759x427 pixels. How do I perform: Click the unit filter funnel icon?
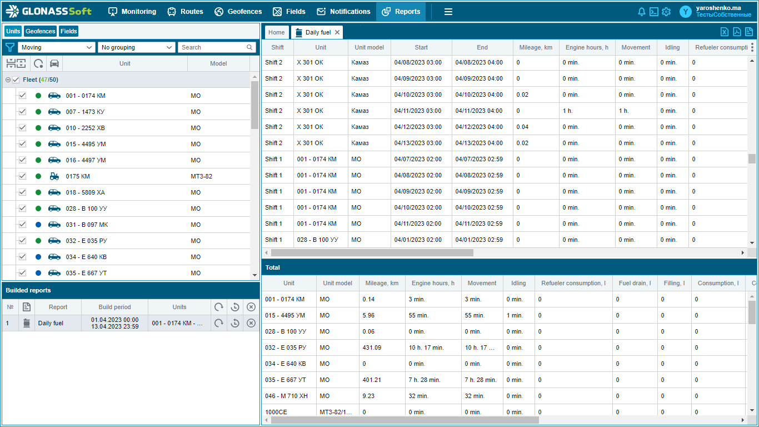[10, 47]
